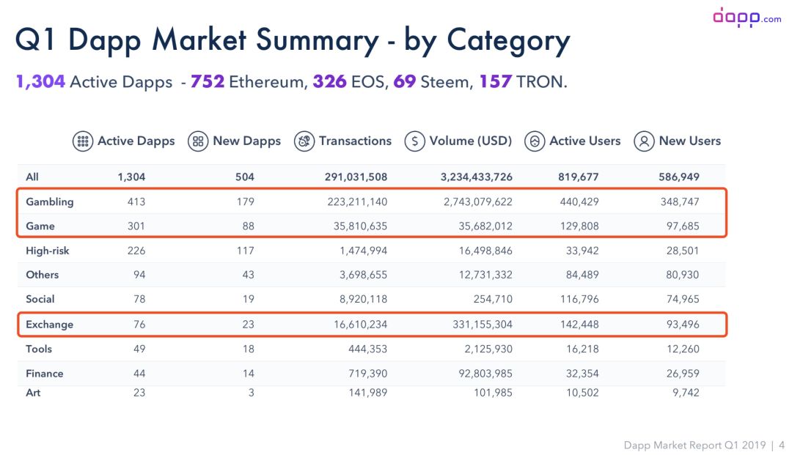
Task: Click the Exchange row label
Action: [x=50, y=325]
